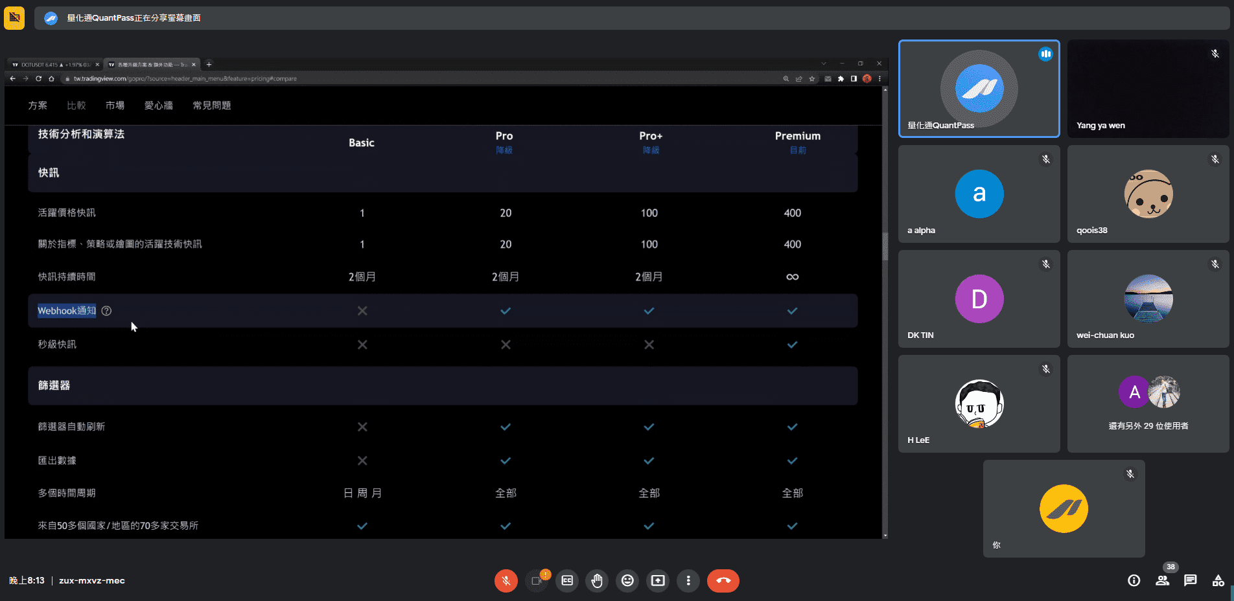Open more options three-dot menu

tap(688, 580)
